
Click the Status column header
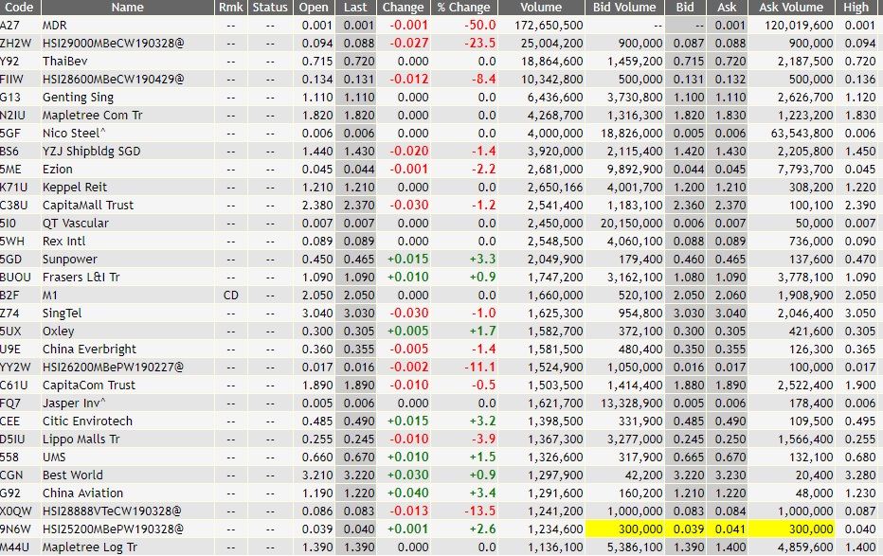tap(270, 8)
